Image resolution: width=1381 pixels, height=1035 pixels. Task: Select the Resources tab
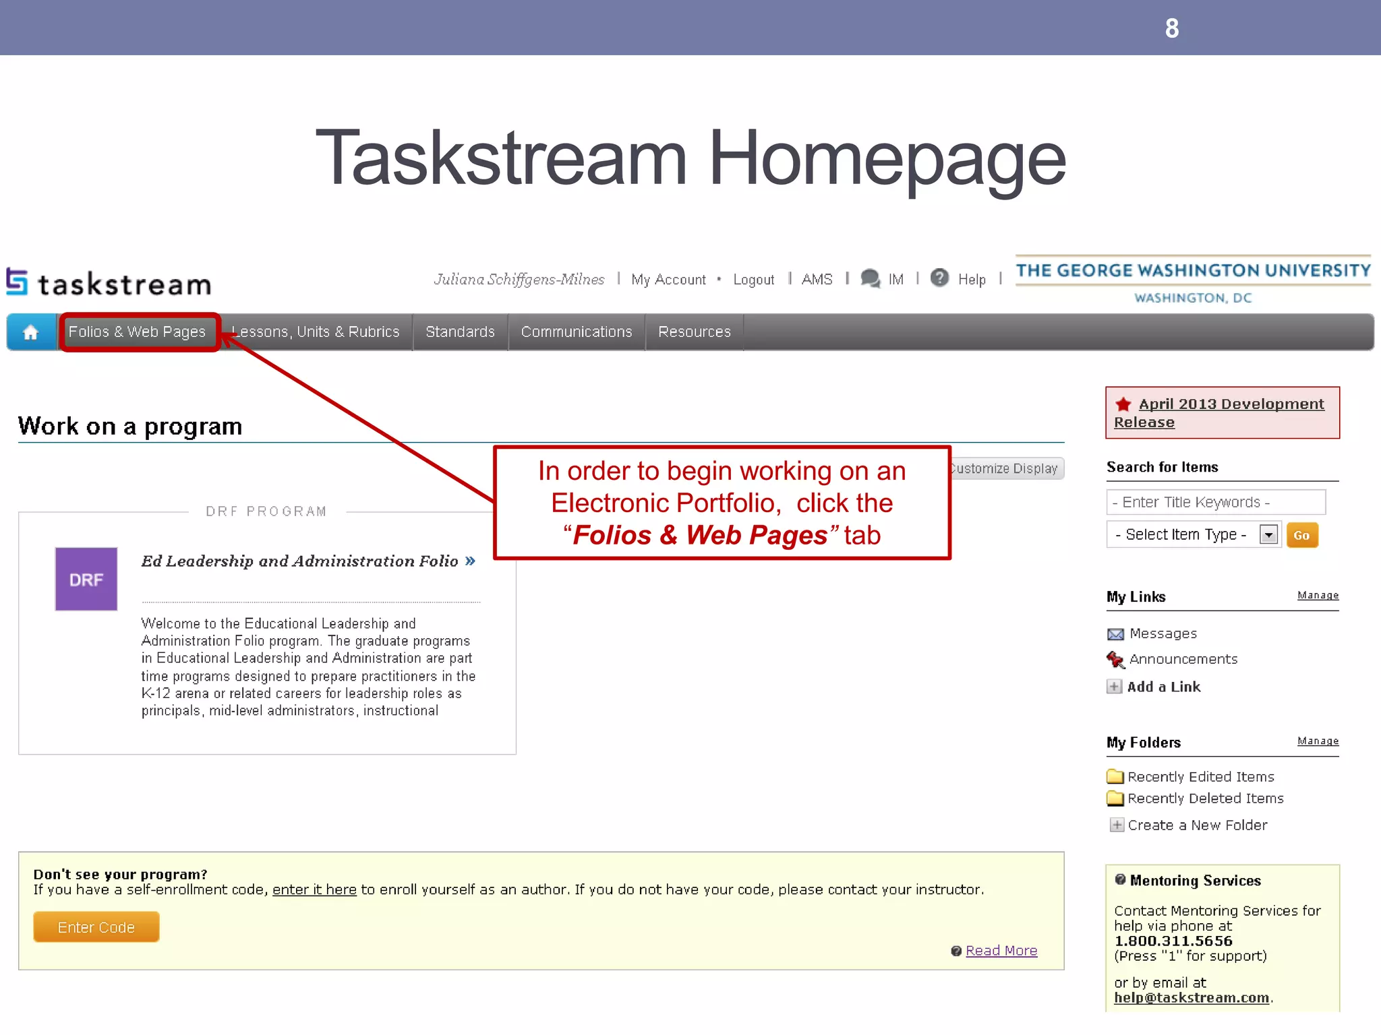click(695, 332)
